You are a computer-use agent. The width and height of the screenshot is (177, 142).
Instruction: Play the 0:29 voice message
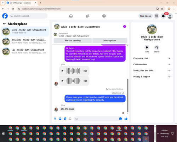pyautogui.click(x=63, y=71)
